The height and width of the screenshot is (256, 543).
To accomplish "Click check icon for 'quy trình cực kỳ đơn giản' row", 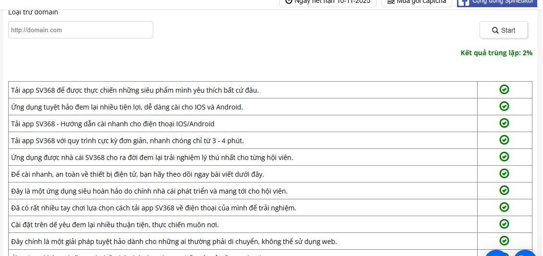I will pos(504,140).
